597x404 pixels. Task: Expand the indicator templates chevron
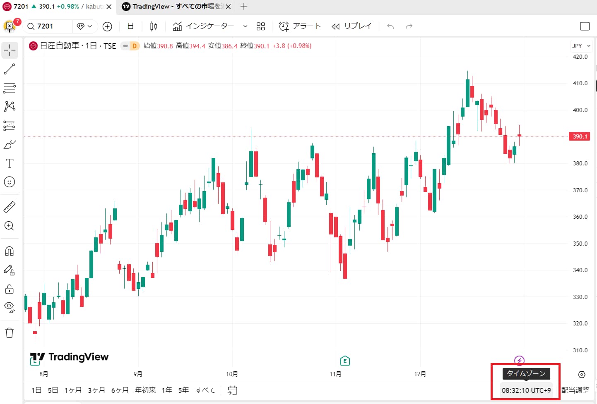pos(245,26)
